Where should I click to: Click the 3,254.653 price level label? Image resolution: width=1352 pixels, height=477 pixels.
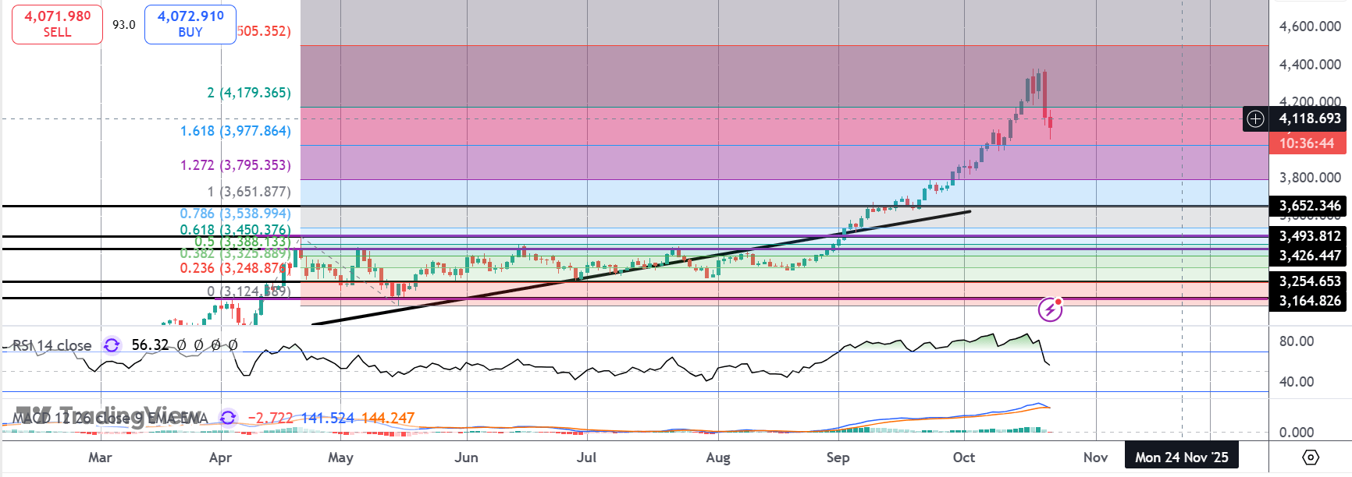[x=1309, y=281]
